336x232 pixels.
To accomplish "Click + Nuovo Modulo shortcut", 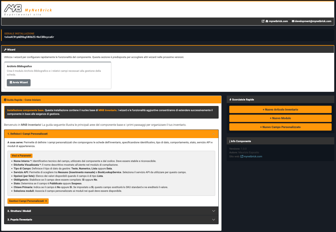I will (x=280, y=118).
